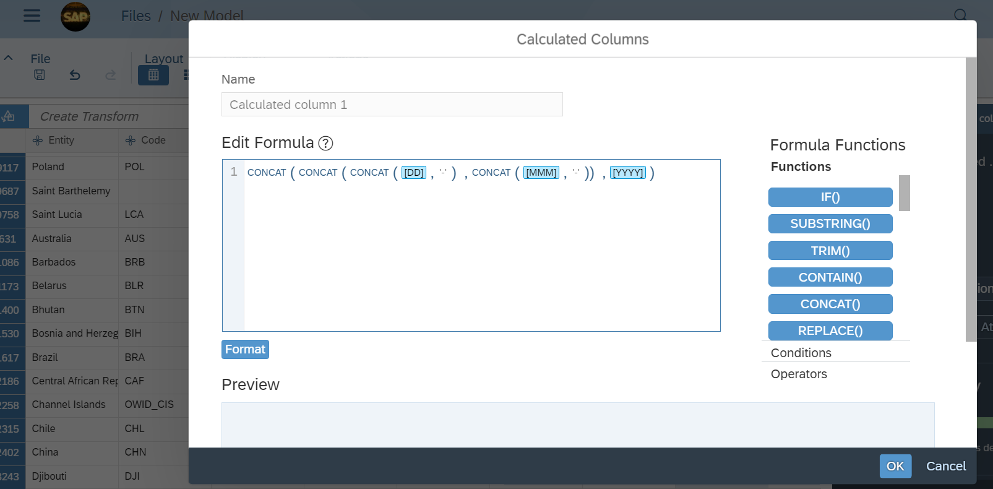Image resolution: width=993 pixels, height=489 pixels.
Task: Open the File menu
Action: pyautogui.click(x=40, y=59)
